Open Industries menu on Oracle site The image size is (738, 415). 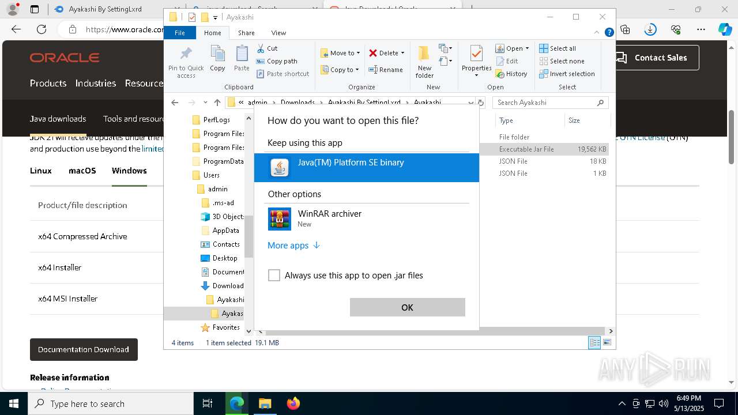tap(96, 83)
